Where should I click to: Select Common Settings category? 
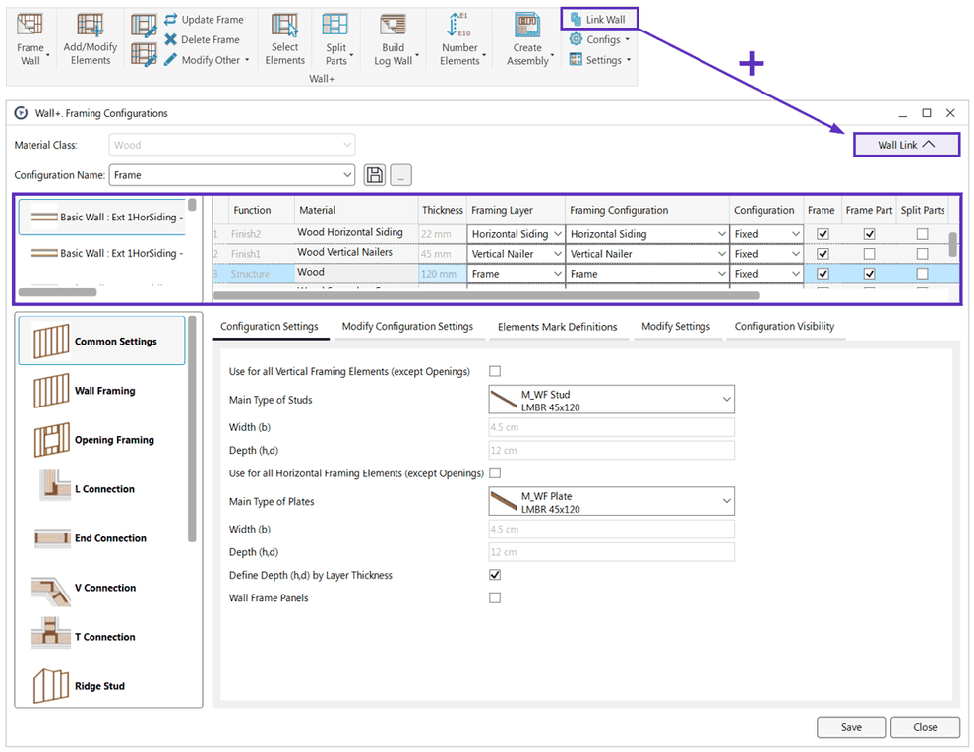(x=102, y=342)
